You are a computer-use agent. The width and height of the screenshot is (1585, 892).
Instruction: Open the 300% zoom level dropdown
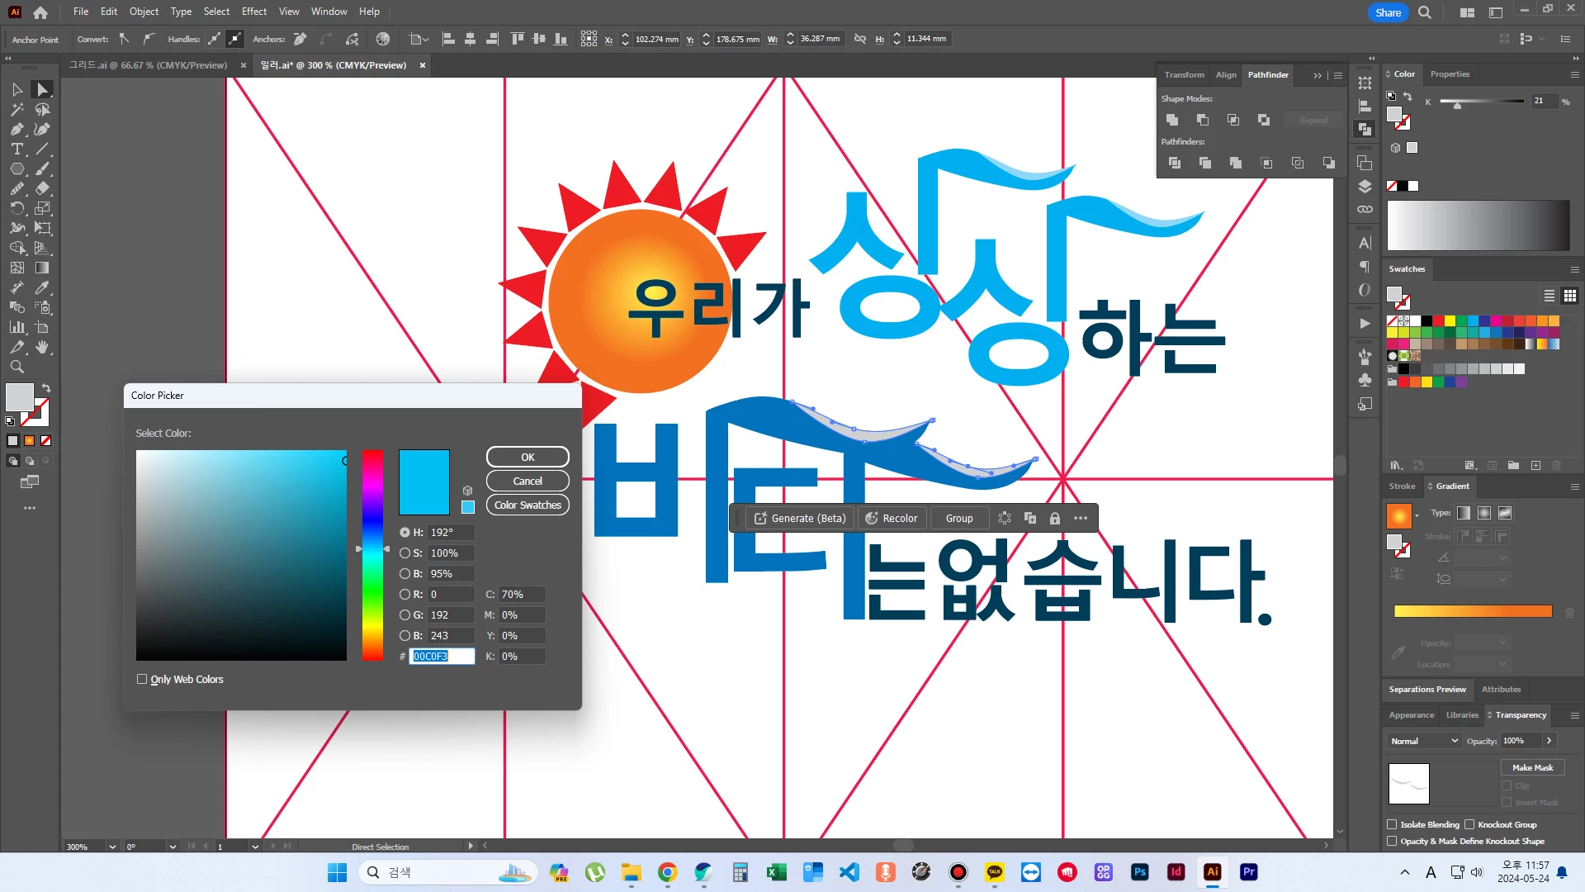point(112,847)
